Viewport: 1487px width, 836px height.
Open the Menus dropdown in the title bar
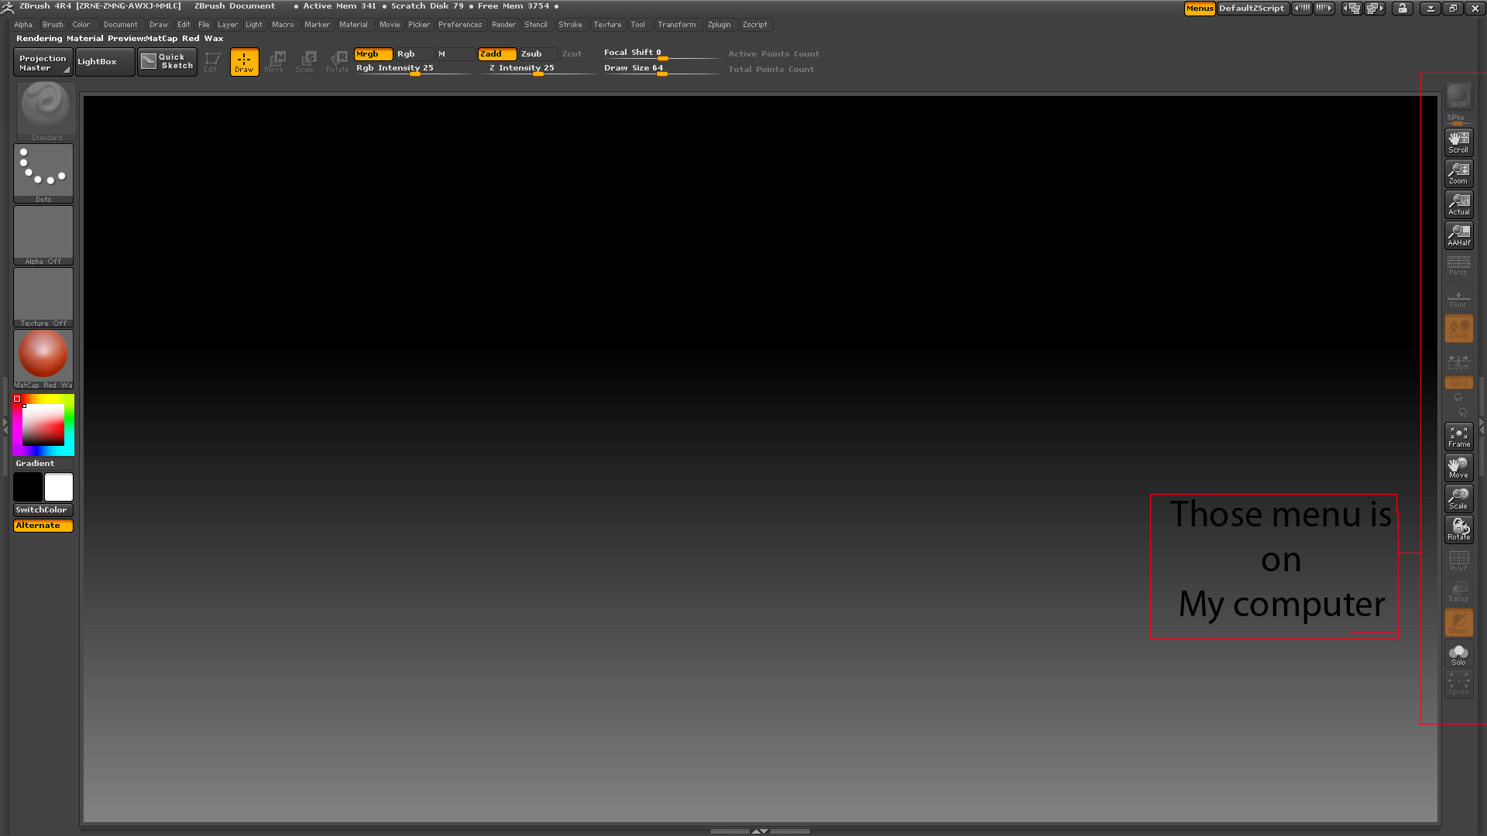(1199, 8)
